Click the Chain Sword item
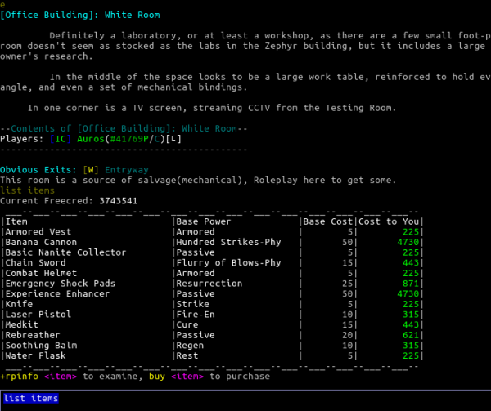 coord(35,262)
